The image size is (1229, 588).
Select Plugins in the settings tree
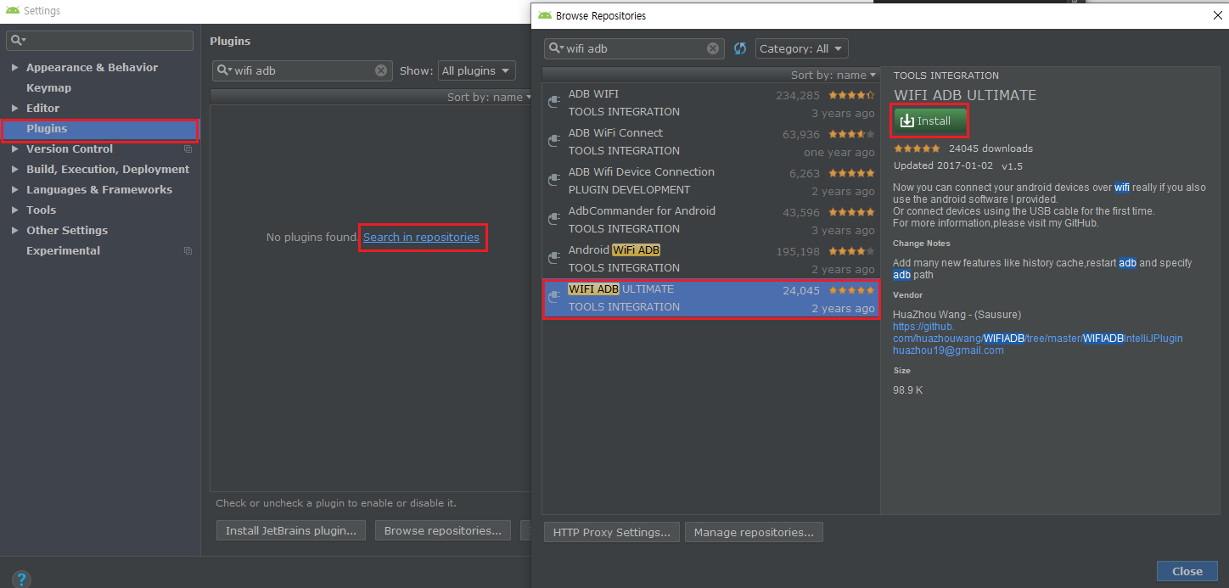(99, 129)
